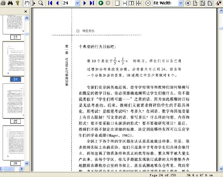Click the Fit Width zoom field

click(x=166, y=3)
